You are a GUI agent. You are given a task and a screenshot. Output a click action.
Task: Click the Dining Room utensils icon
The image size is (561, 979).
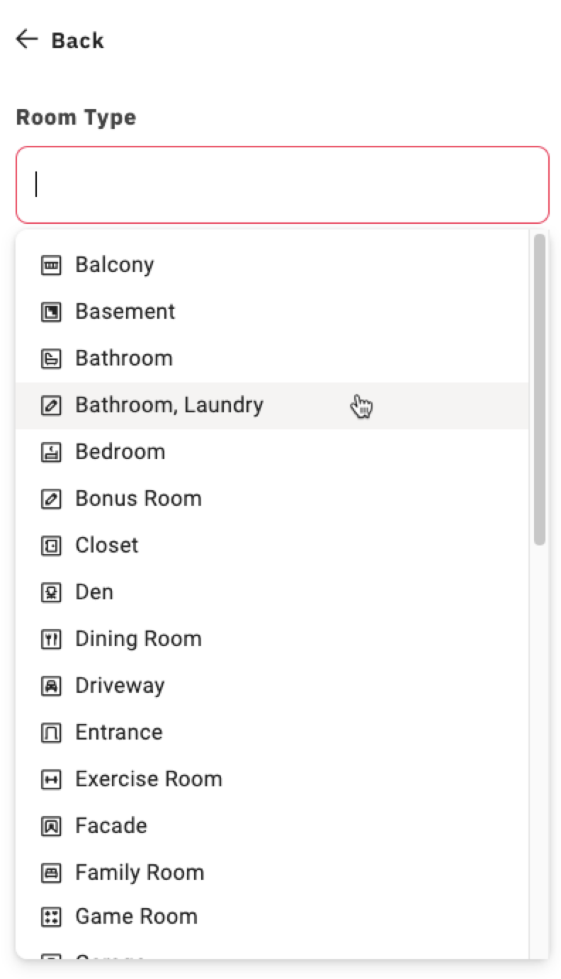pyautogui.click(x=51, y=638)
